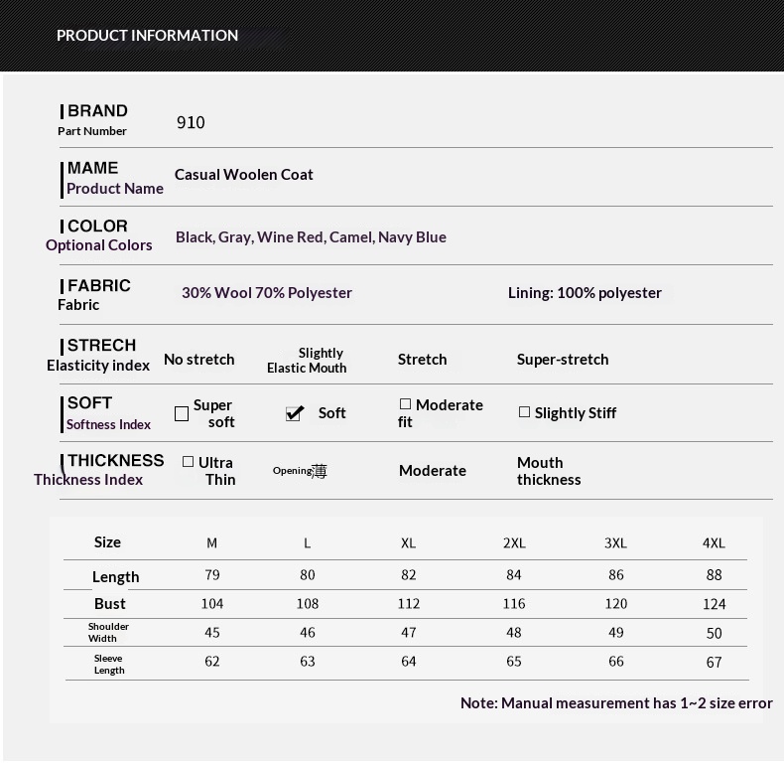Click the M size column header

(x=211, y=542)
